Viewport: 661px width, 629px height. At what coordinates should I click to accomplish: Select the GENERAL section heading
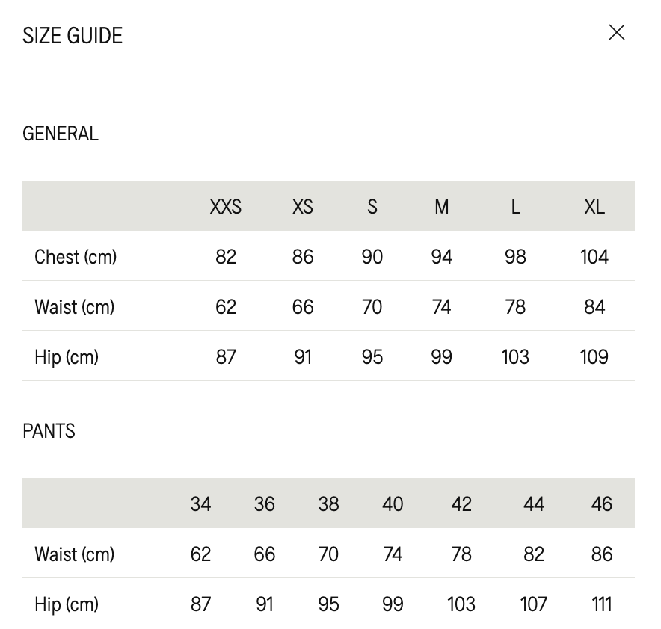click(x=61, y=134)
